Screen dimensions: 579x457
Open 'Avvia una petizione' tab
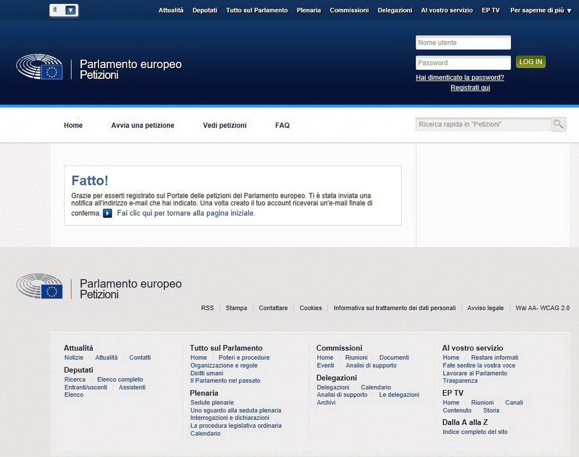142,125
